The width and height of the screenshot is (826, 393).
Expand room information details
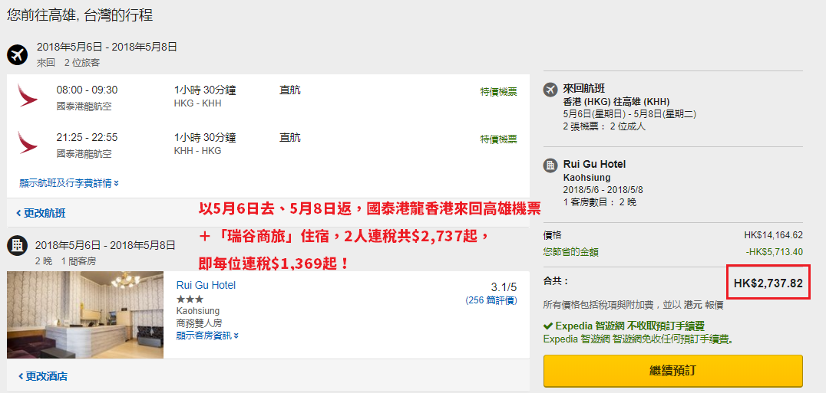[207, 336]
